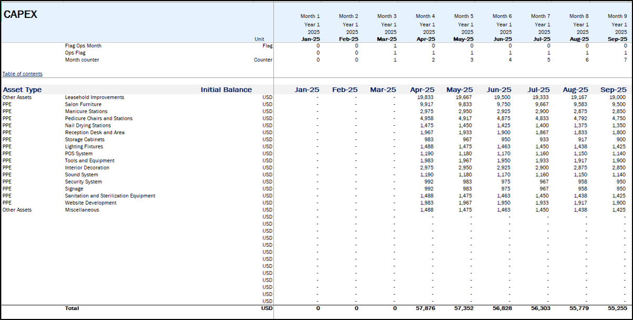Select the Asset Type column header
Viewport: 633px width, 320px height.
[x=22, y=90]
